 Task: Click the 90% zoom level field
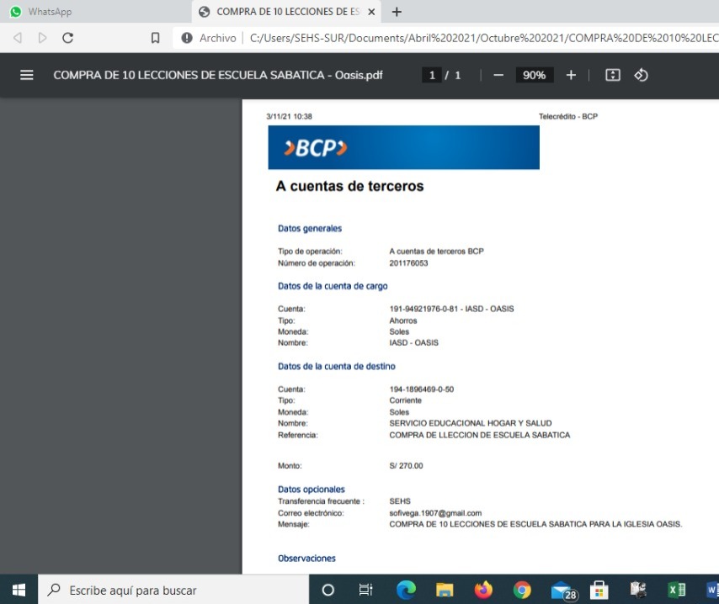[534, 75]
